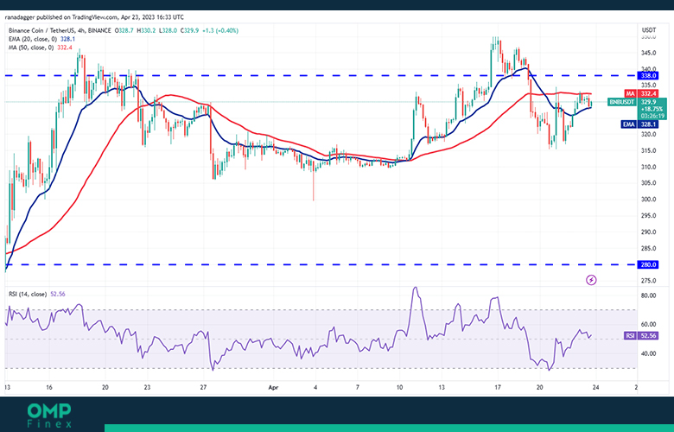Click the RSI 52.56 axis tag
The image size is (674, 432).
point(640,335)
